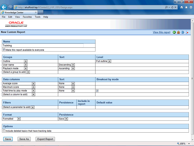Open the Maximum score column dropdown
194x146 pixels.
[x=33, y=87]
